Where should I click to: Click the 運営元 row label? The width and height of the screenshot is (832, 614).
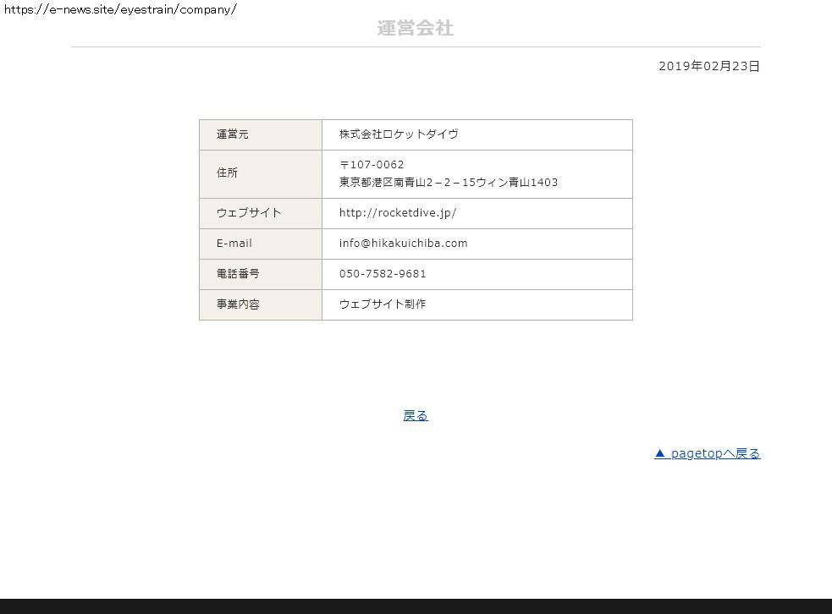[233, 134]
